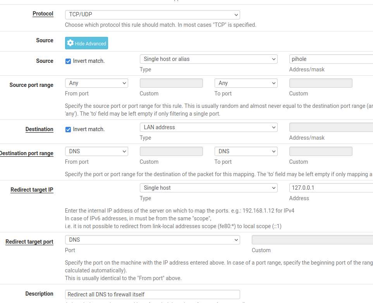This screenshot has width=373, height=303.
Task: Open the Protocol TCP/UDP dropdown
Action: click(x=152, y=15)
